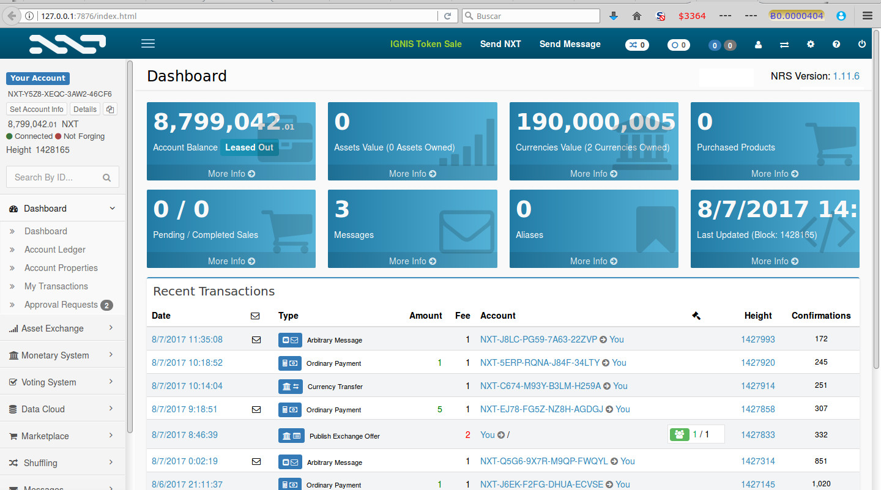
Task: Open More Info under Aliases card
Action: point(593,261)
